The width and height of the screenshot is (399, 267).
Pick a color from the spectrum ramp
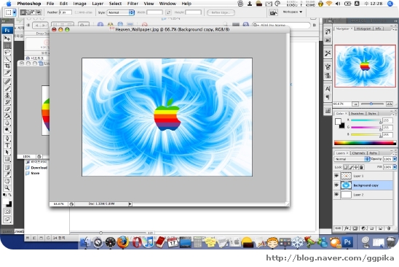point(365,143)
